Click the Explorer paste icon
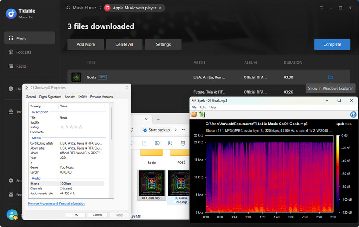359x227 pixels. 144,143
